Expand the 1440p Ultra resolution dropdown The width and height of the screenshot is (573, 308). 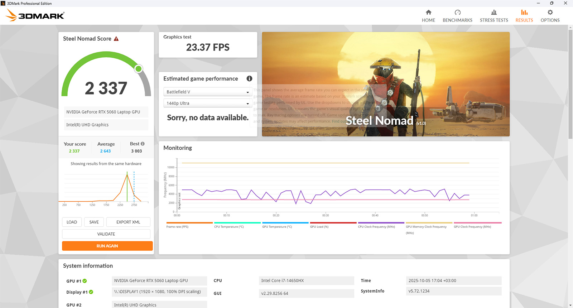208,103
